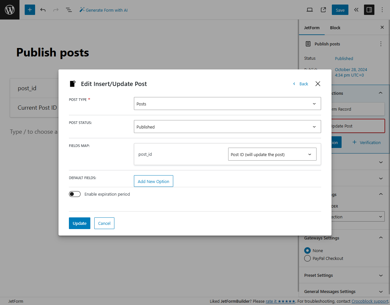Switch to the Block tab
Screen dimensions: 390x305
pyautogui.click(x=335, y=28)
